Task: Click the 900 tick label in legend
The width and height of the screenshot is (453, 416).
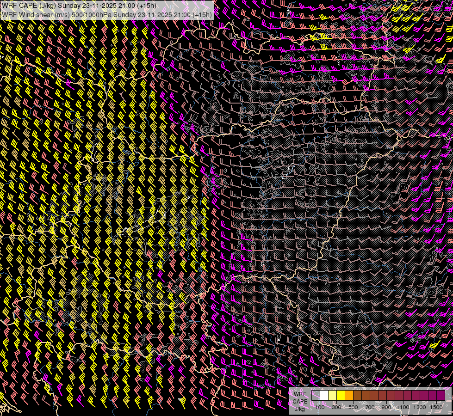Action: pyautogui.click(x=386, y=407)
